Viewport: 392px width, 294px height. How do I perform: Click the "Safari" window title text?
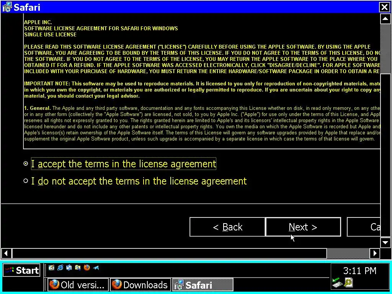click(x=27, y=7)
